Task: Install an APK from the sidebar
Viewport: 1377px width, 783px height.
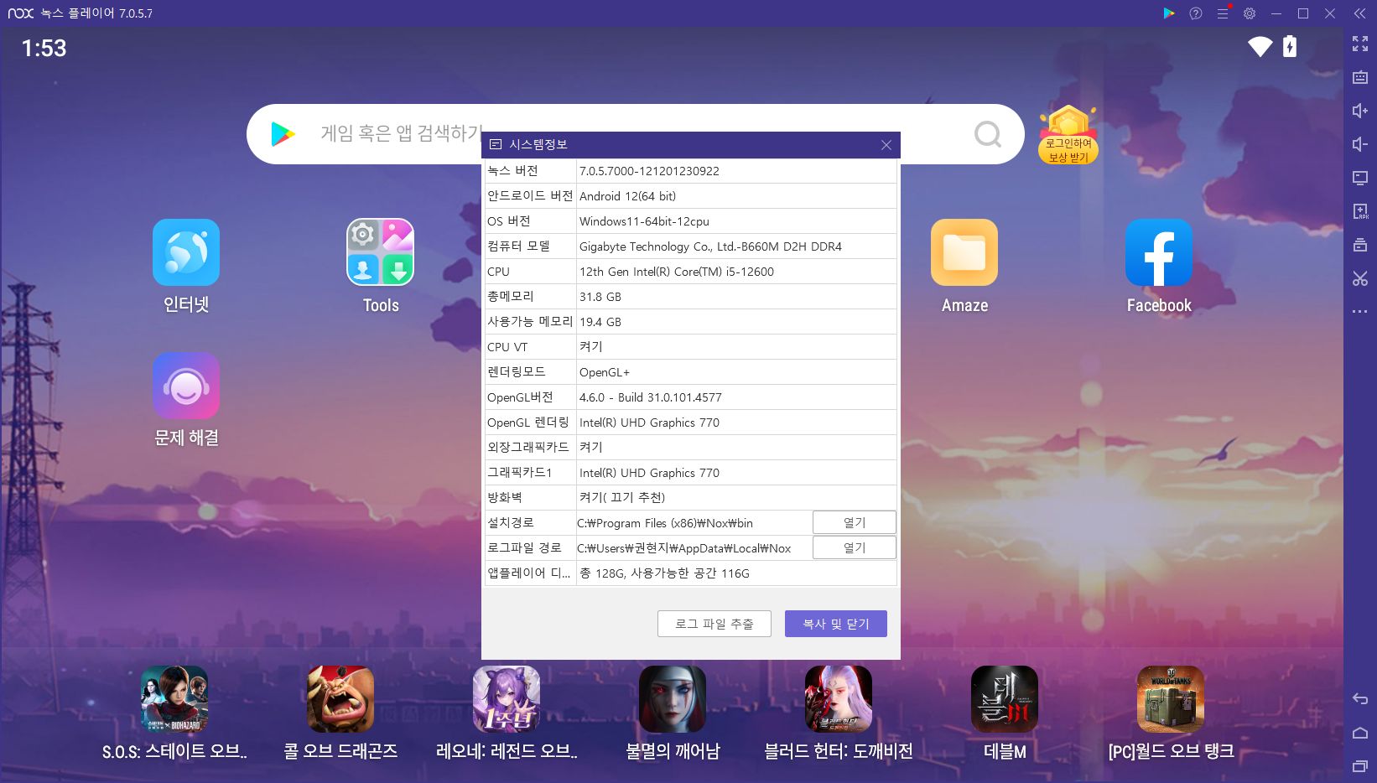Action: pyautogui.click(x=1360, y=211)
